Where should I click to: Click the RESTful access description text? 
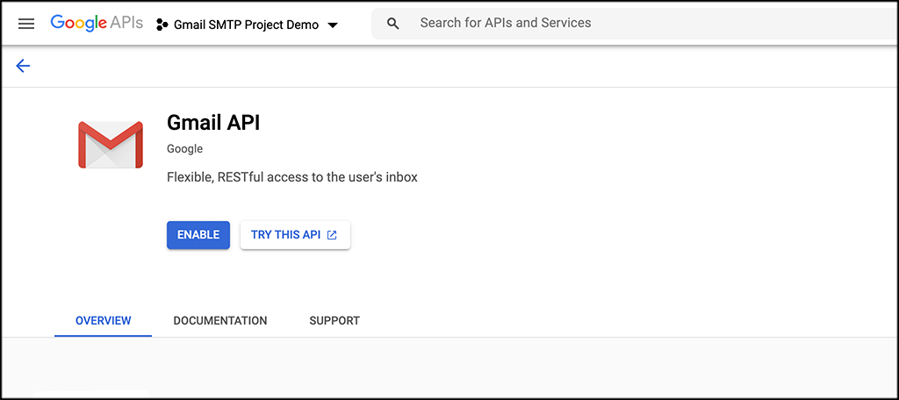(291, 177)
